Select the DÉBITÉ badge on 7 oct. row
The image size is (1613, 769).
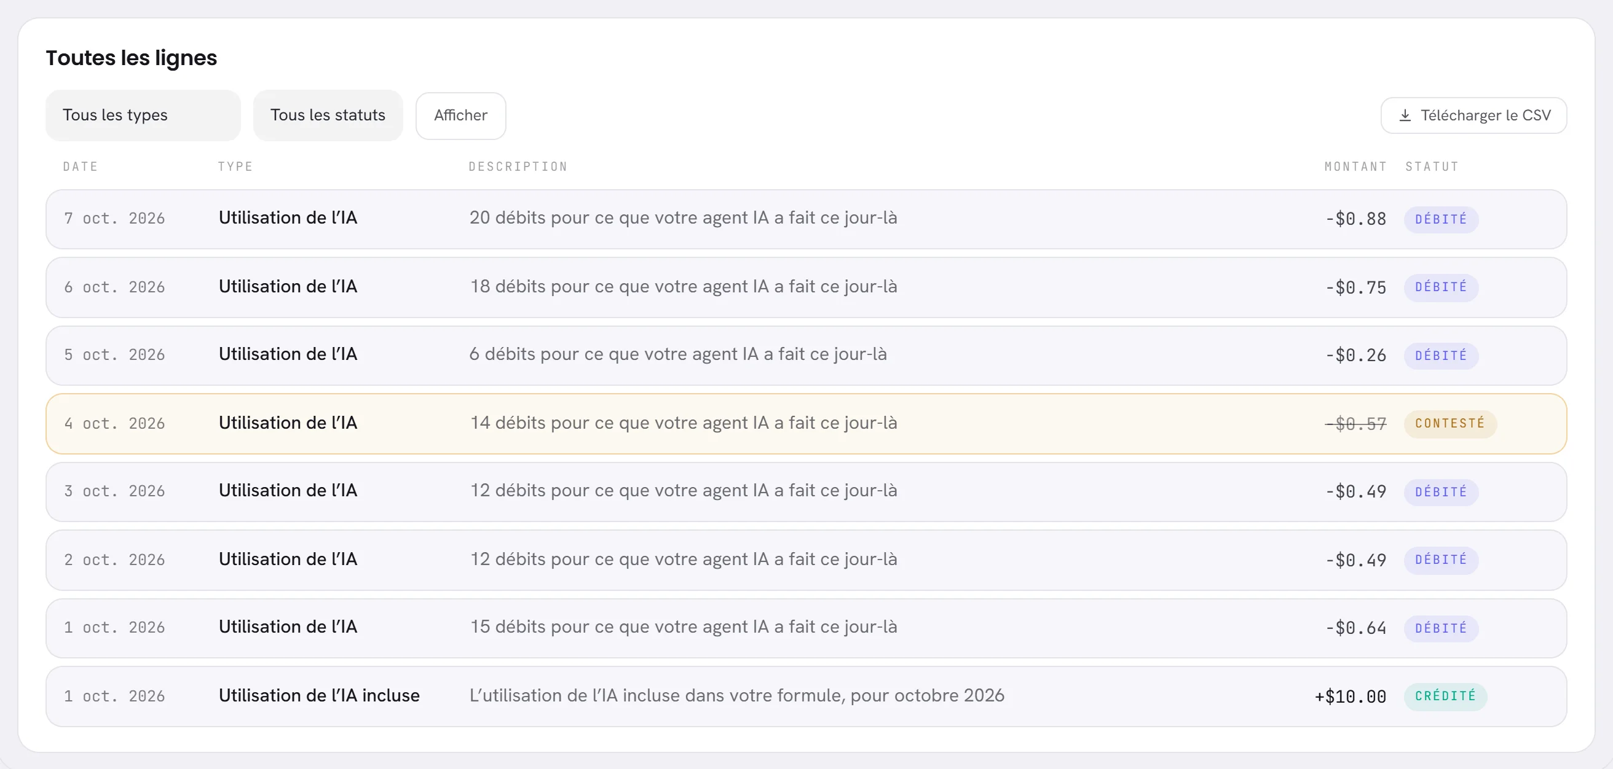[1441, 219]
